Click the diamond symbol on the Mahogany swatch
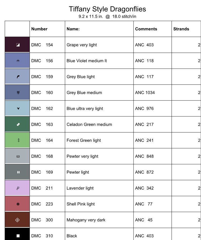The height and width of the screenshot is (240, 201). (17, 220)
